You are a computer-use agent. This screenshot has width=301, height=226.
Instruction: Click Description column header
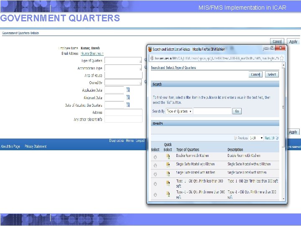235,149
